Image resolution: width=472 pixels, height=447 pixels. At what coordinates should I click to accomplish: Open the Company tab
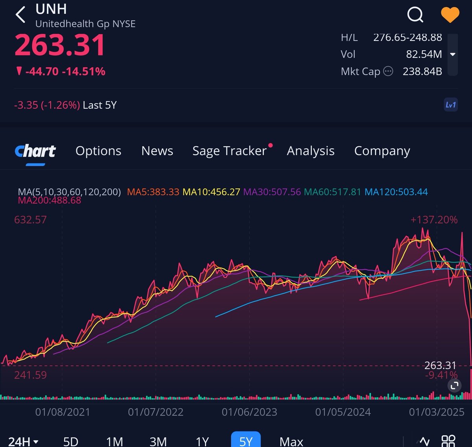[x=382, y=151]
